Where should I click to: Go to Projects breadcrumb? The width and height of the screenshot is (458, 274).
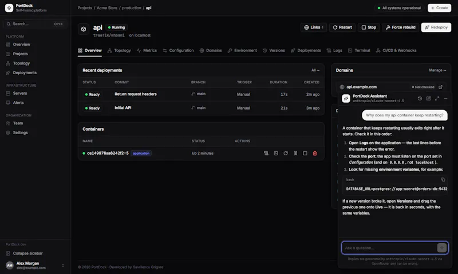coord(85,8)
